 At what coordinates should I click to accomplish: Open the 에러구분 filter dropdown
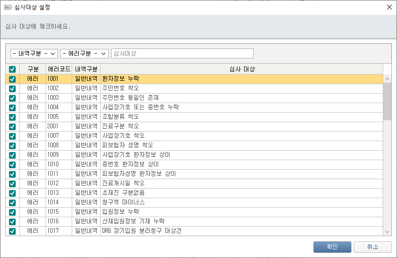coord(85,53)
